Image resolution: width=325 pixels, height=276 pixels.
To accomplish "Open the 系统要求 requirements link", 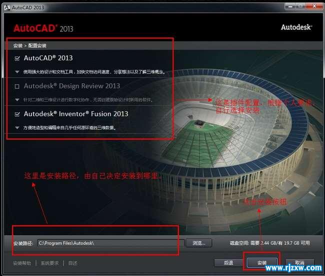I will (x=49, y=263).
